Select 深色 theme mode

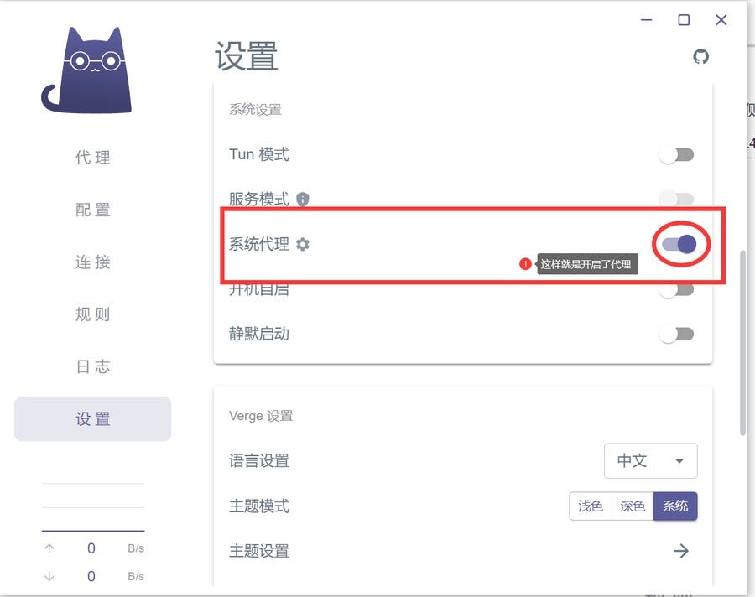[633, 506]
